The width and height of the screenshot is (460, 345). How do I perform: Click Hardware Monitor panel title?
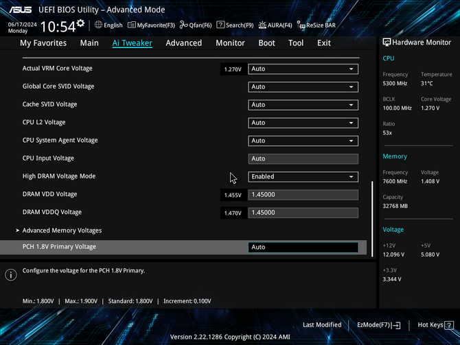422,43
